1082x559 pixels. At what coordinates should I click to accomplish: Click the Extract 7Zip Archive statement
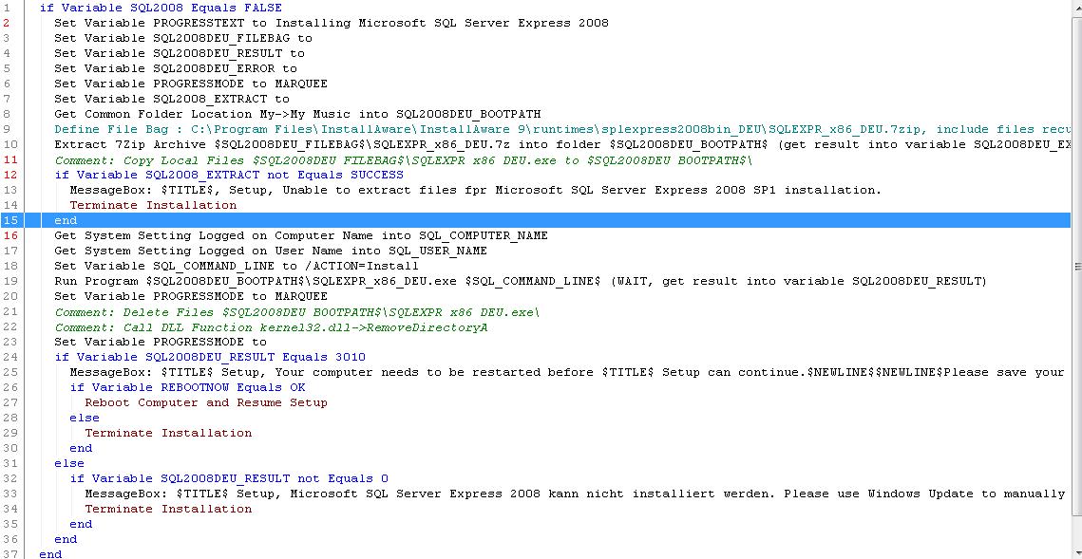pyautogui.click(x=562, y=144)
